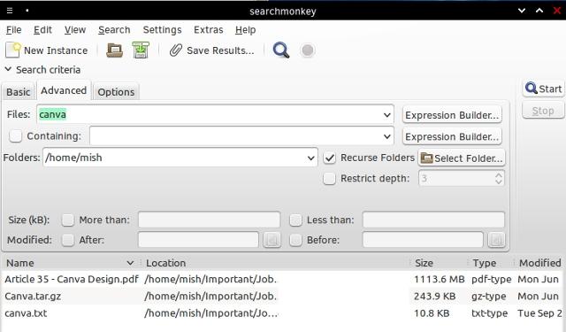566x332 pixels.
Task: Open the Settings menu
Action: 162,29
